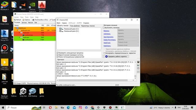The image size is (196, 110).
Task: Click Instagram icon in taskbar
Action: (x=80, y=108)
